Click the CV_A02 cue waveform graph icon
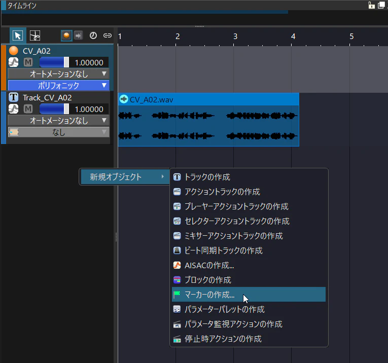This screenshot has height=363, width=388. coord(13,62)
